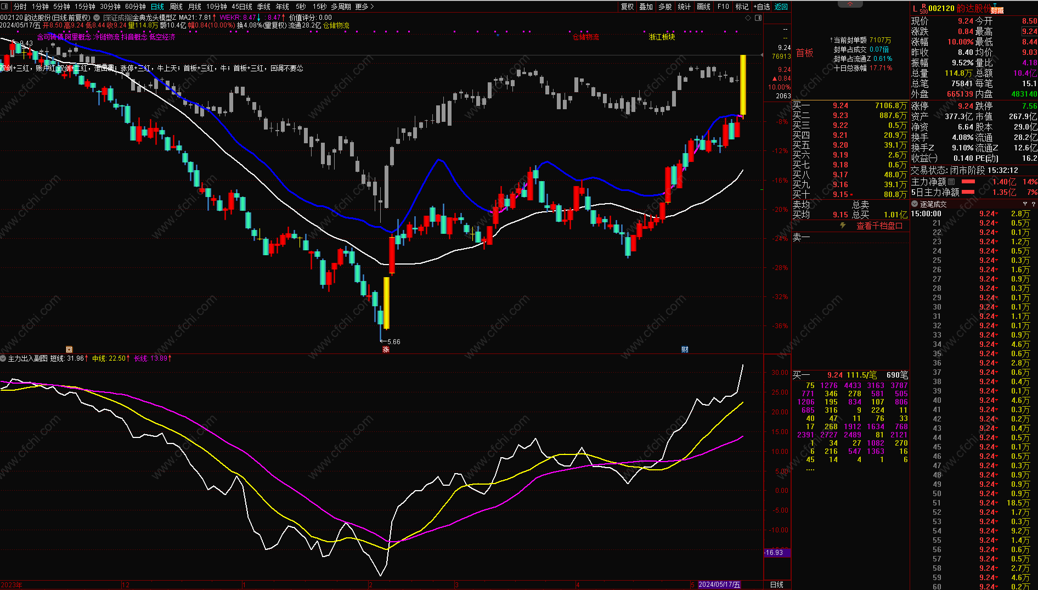Image resolution: width=1038 pixels, height=590 pixels.
Task: Click the 封减 tag next to 韵达股份
Action: 997,10
